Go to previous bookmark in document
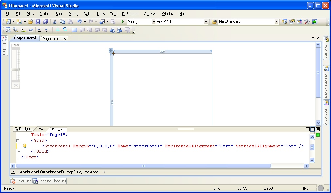331x193 pixels. click(82, 30)
